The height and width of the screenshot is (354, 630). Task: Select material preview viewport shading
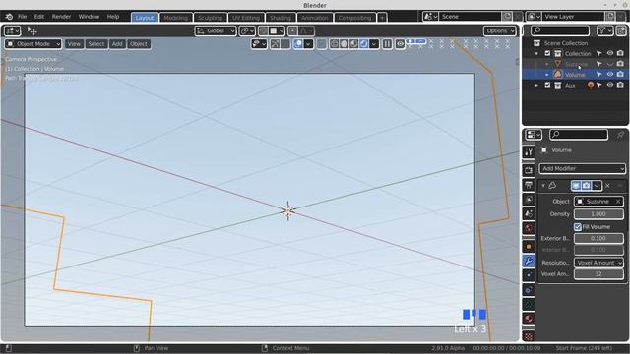pyautogui.click(x=353, y=43)
